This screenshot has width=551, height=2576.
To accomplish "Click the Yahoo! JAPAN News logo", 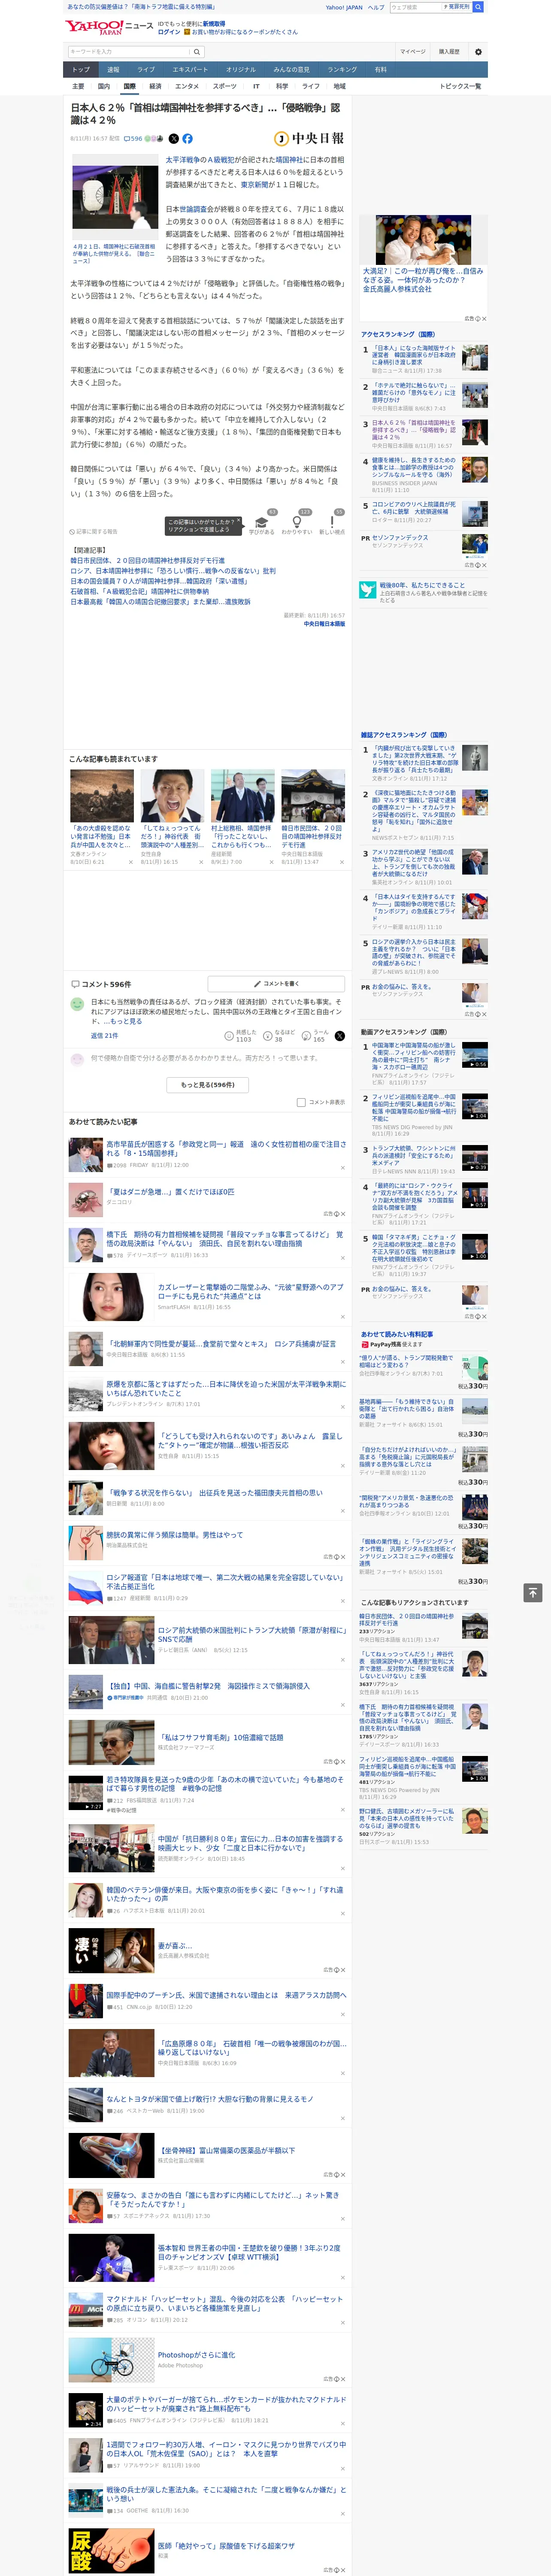I will [x=109, y=27].
